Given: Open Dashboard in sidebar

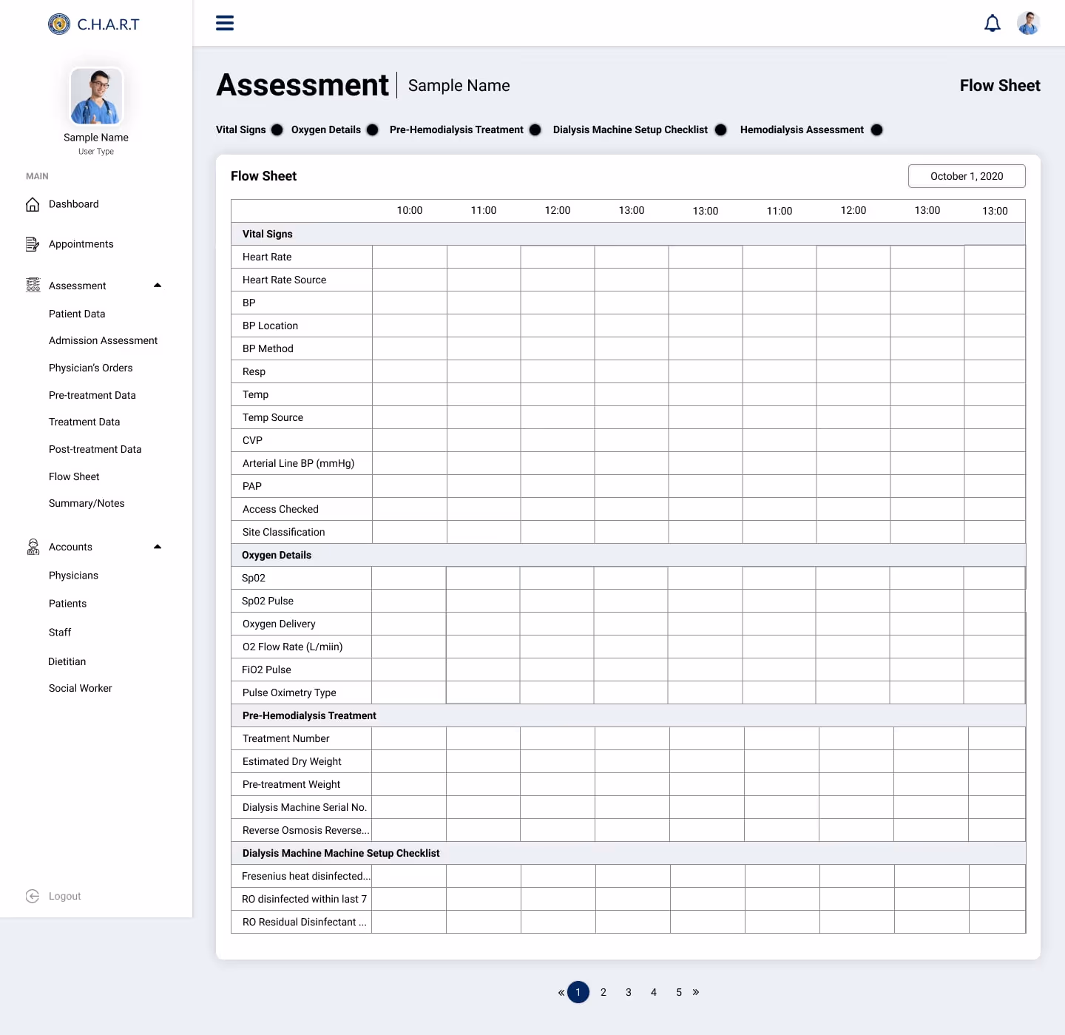Looking at the screenshot, I should pyautogui.click(x=73, y=204).
